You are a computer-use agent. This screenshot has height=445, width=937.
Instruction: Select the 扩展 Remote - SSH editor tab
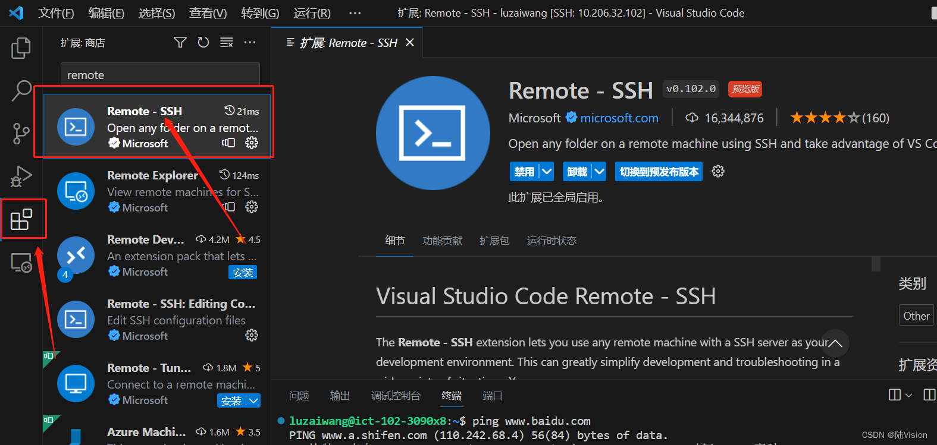tap(347, 43)
